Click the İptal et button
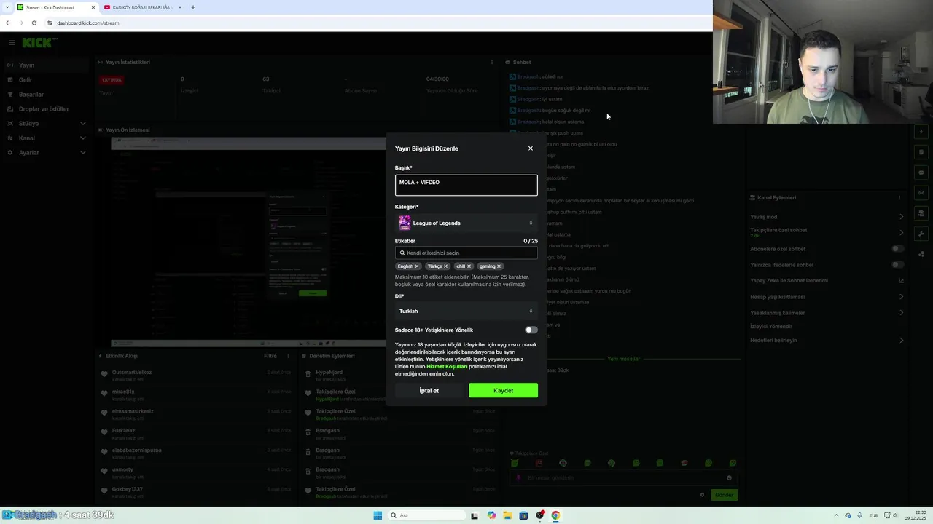 [429, 391]
